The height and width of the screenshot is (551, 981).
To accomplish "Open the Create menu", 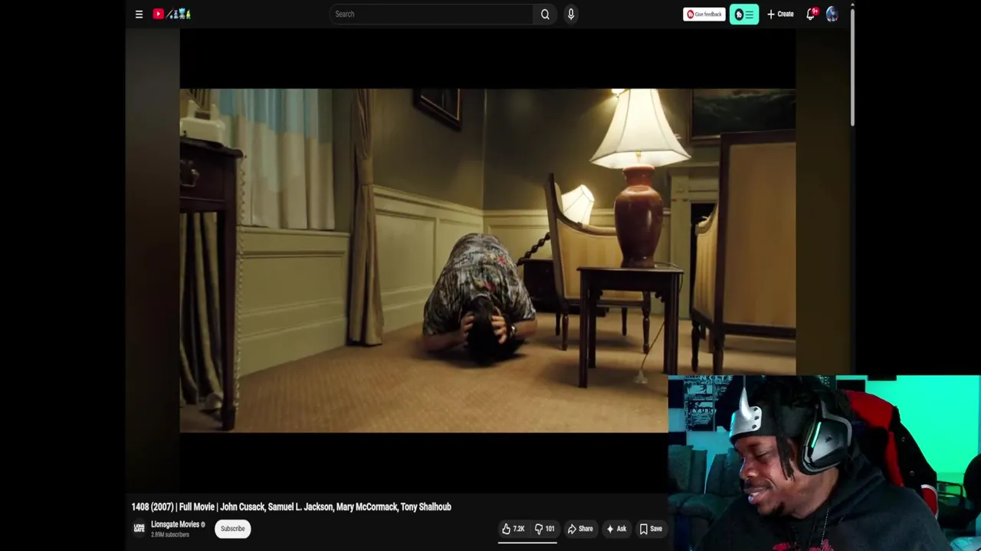I will pos(780,14).
